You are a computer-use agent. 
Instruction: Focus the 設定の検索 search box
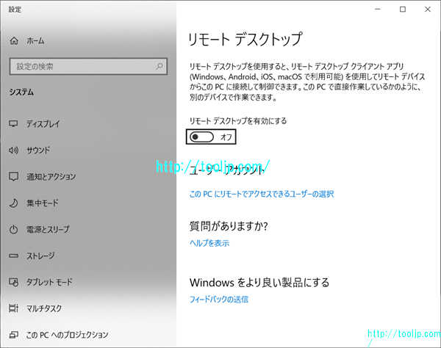click(88, 66)
